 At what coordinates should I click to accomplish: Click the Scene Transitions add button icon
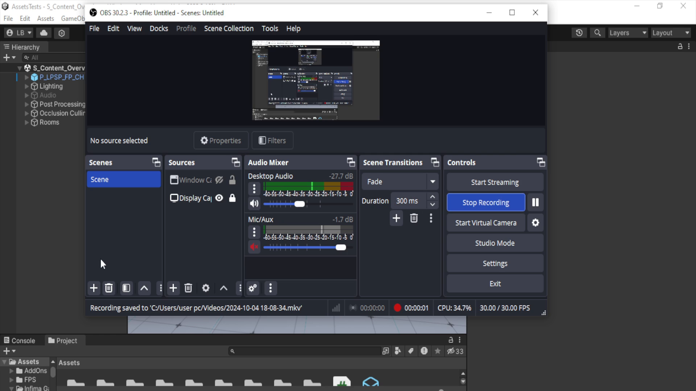397,219
